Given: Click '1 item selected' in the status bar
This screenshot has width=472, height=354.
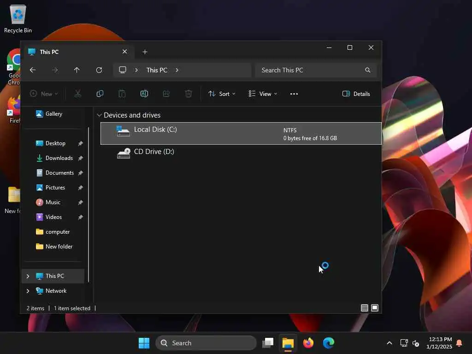Looking at the screenshot, I should click(x=72, y=308).
